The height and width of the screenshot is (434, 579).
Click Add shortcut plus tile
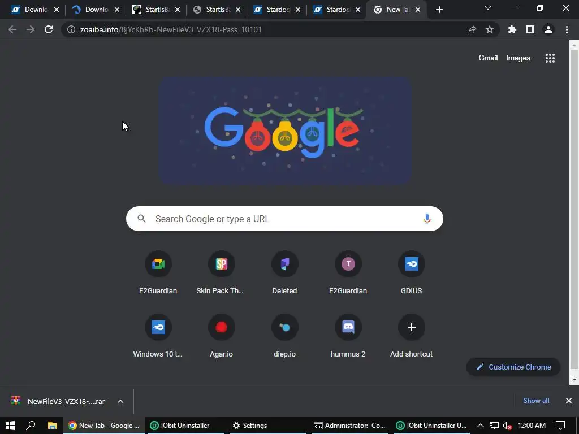(412, 336)
